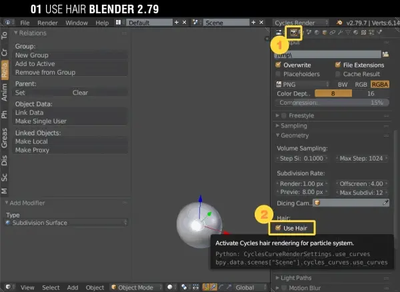Click the New Group button

click(x=70, y=55)
